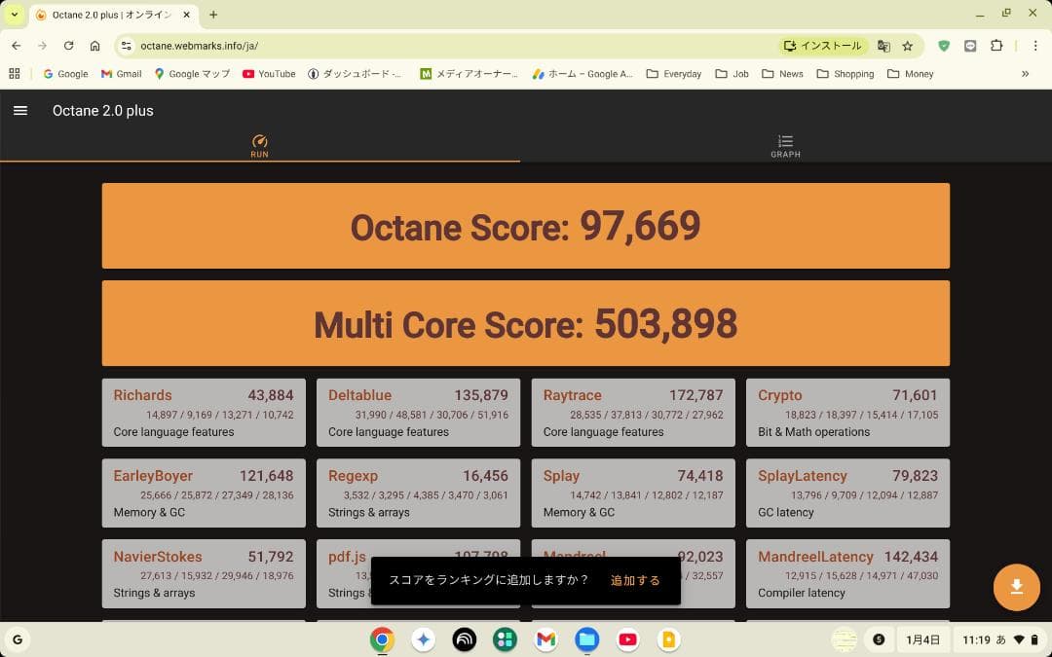Open the app launcher
Image resolution: width=1052 pixels, height=657 pixels.
[x=17, y=639]
